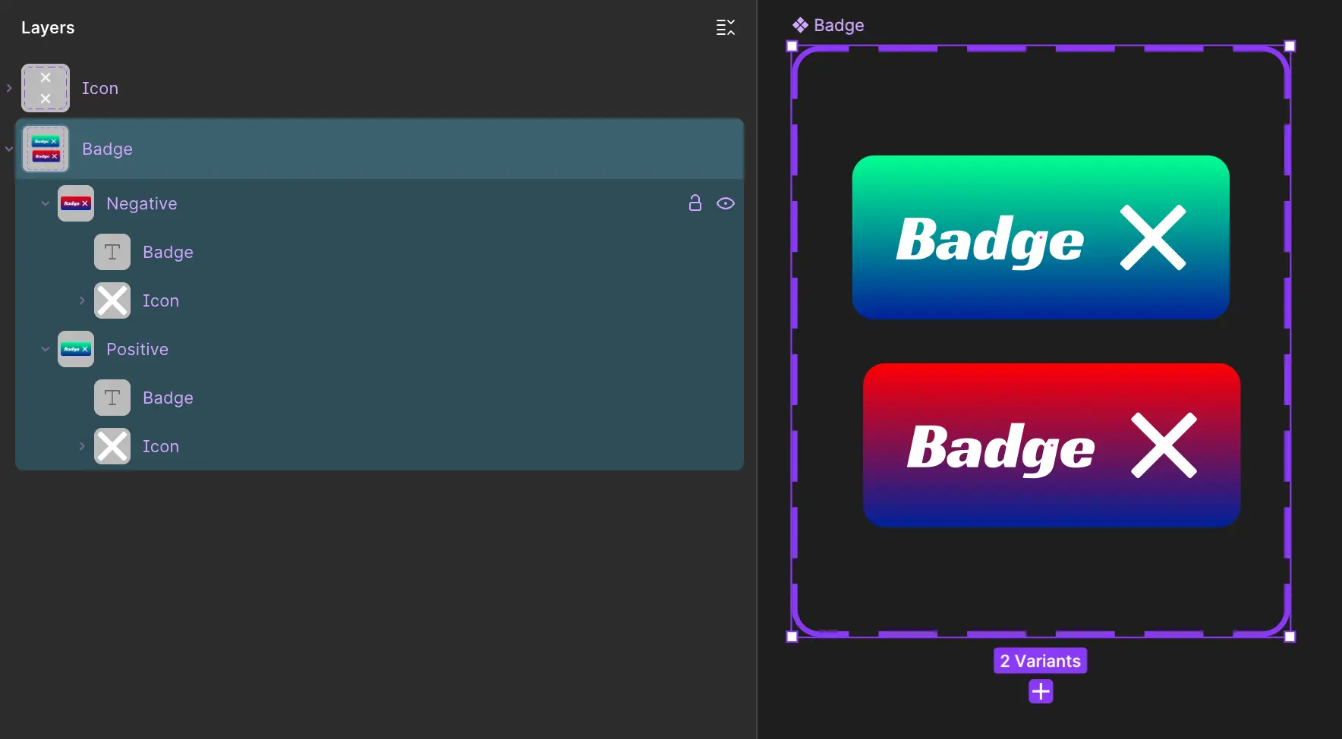
Task: Click the Badge component diamond icon above the canvas
Action: 801,24
